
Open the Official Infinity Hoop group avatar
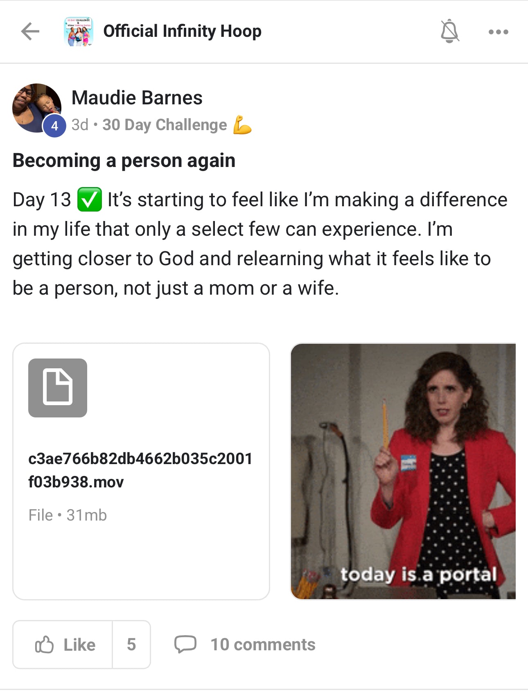(x=79, y=32)
